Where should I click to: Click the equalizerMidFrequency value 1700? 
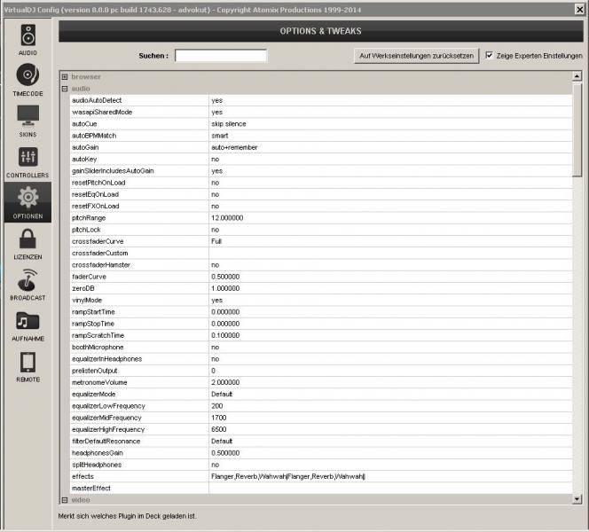click(218, 418)
